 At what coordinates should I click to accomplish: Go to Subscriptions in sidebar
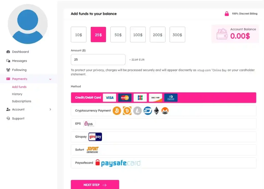tap(22, 101)
